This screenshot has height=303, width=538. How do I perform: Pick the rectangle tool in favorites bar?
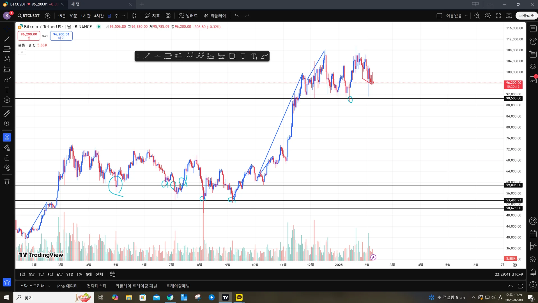[232, 56]
